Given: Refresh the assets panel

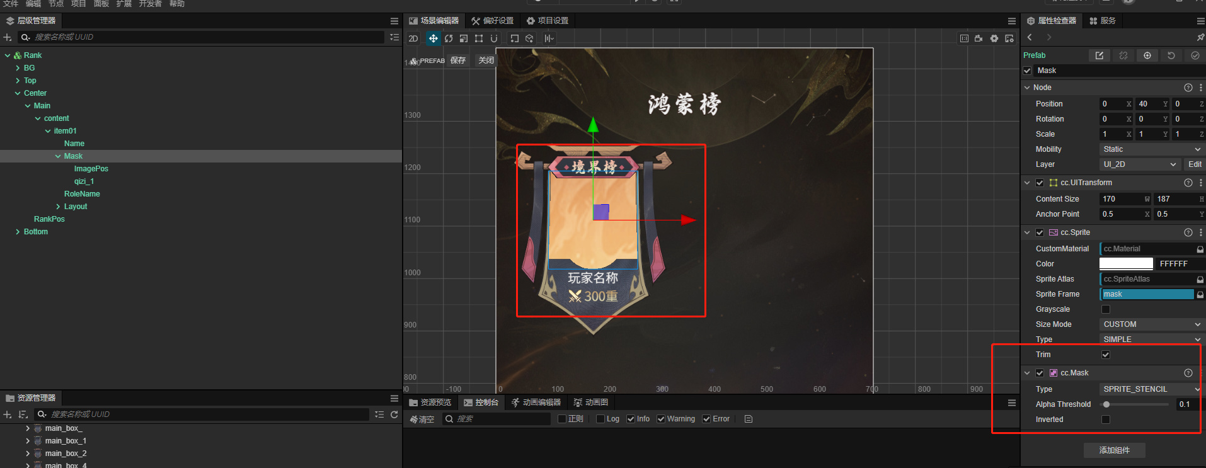Looking at the screenshot, I should [x=394, y=414].
